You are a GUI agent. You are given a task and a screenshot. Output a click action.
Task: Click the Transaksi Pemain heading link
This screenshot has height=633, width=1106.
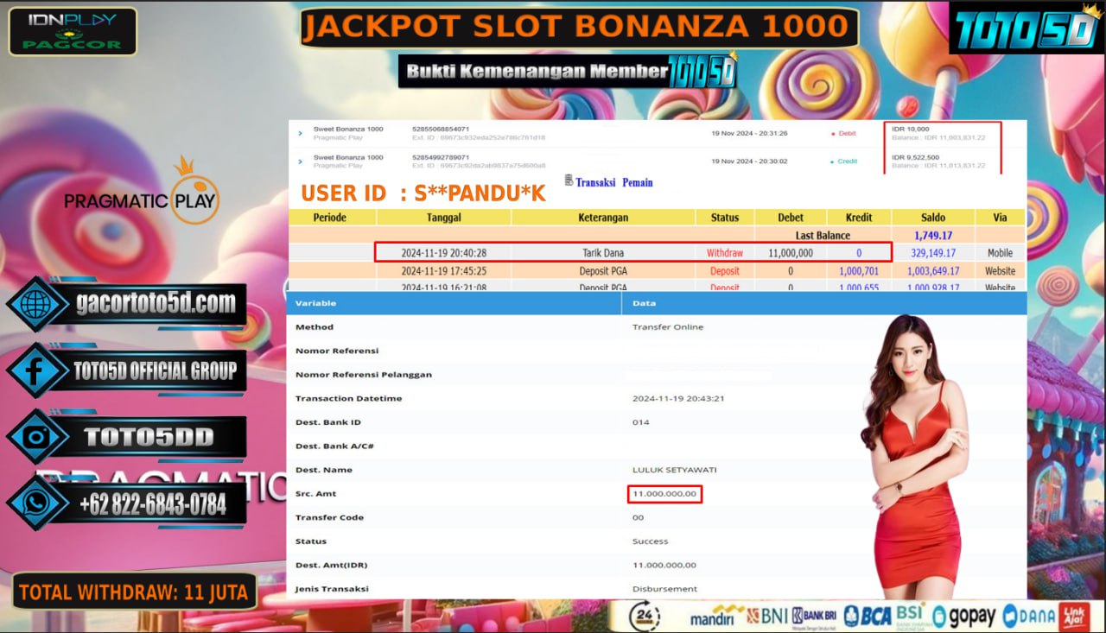pos(614,182)
